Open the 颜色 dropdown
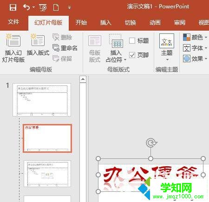The image size is (209, 202). (206, 37)
